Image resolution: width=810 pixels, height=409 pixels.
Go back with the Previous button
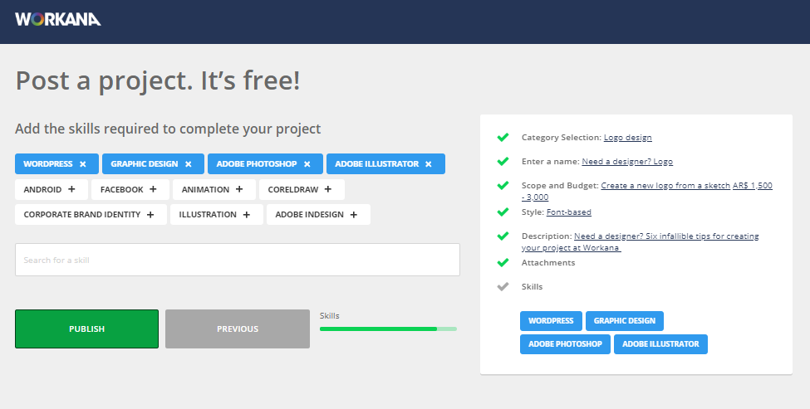(x=238, y=329)
